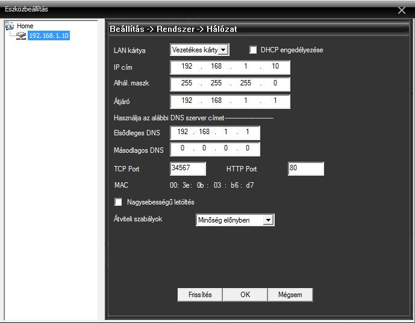Click the Átjáró label
415x323 pixels.
click(x=122, y=101)
